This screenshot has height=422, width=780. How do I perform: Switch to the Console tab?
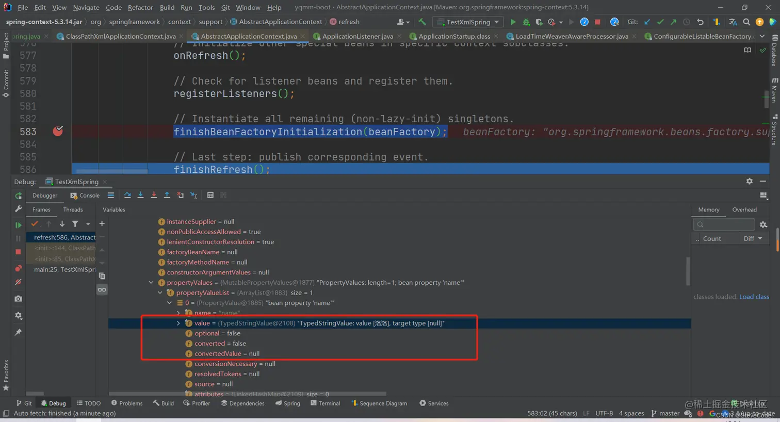point(85,196)
